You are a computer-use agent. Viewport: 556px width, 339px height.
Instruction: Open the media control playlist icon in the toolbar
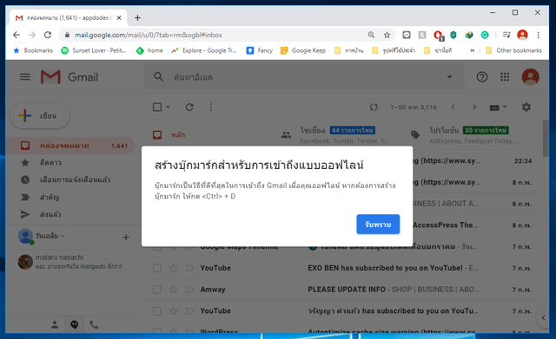[506, 35]
